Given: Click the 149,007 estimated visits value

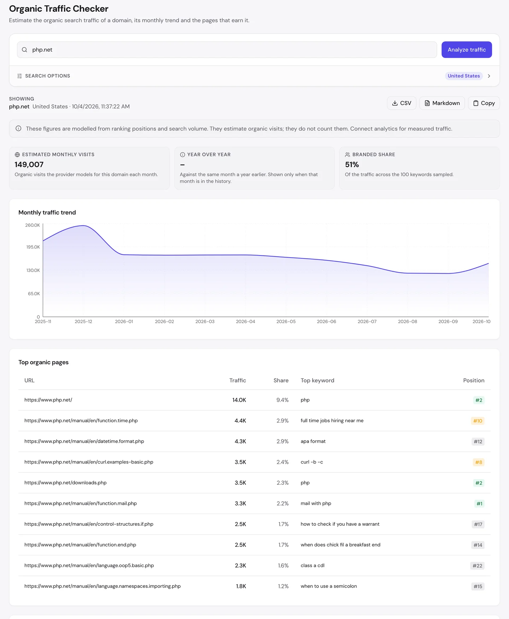Looking at the screenshot, I should pos(29,165).
